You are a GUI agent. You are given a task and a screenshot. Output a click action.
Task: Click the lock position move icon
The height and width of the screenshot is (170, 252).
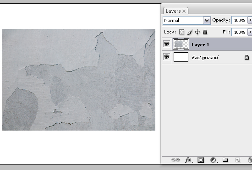pos(197,32)
